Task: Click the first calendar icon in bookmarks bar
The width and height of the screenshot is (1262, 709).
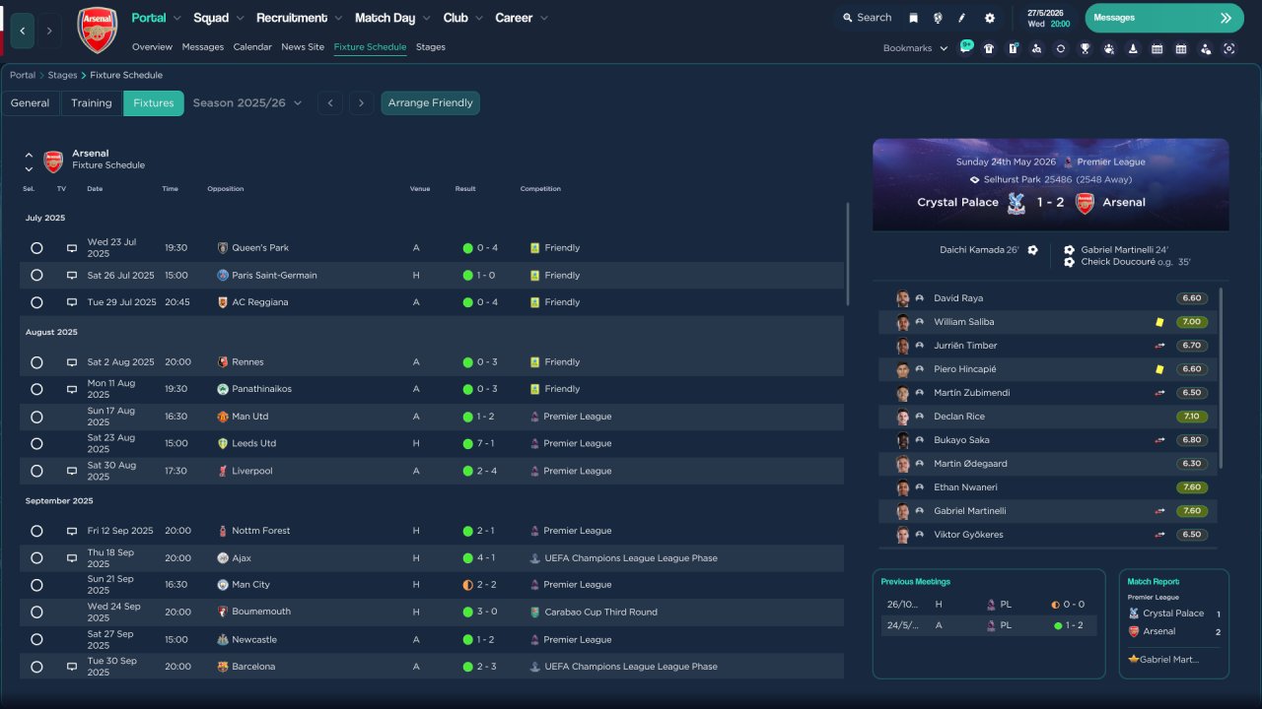Action: tap(1157, 48)
